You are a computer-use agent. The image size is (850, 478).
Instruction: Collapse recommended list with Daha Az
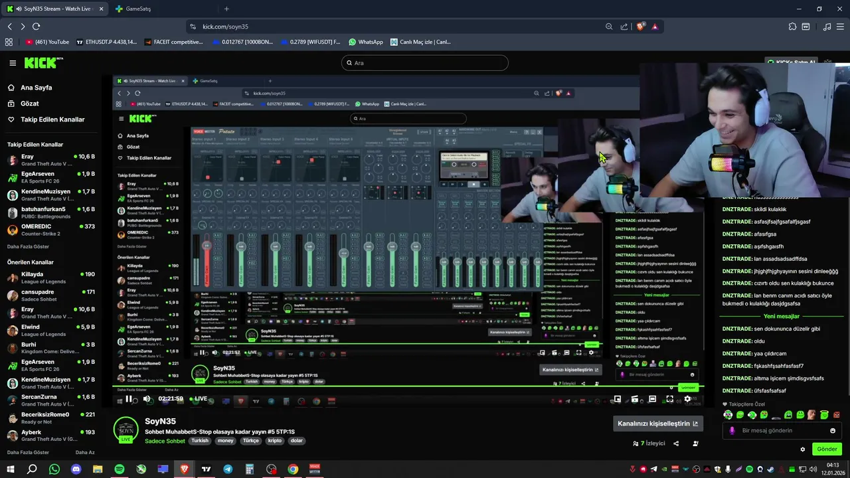(85, 452)
